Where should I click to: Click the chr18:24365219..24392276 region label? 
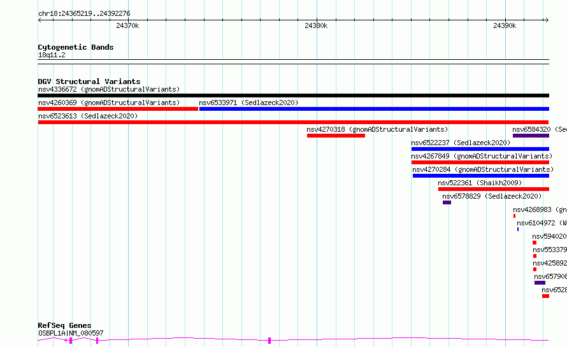pyautogui.click(x=84, y=13)
